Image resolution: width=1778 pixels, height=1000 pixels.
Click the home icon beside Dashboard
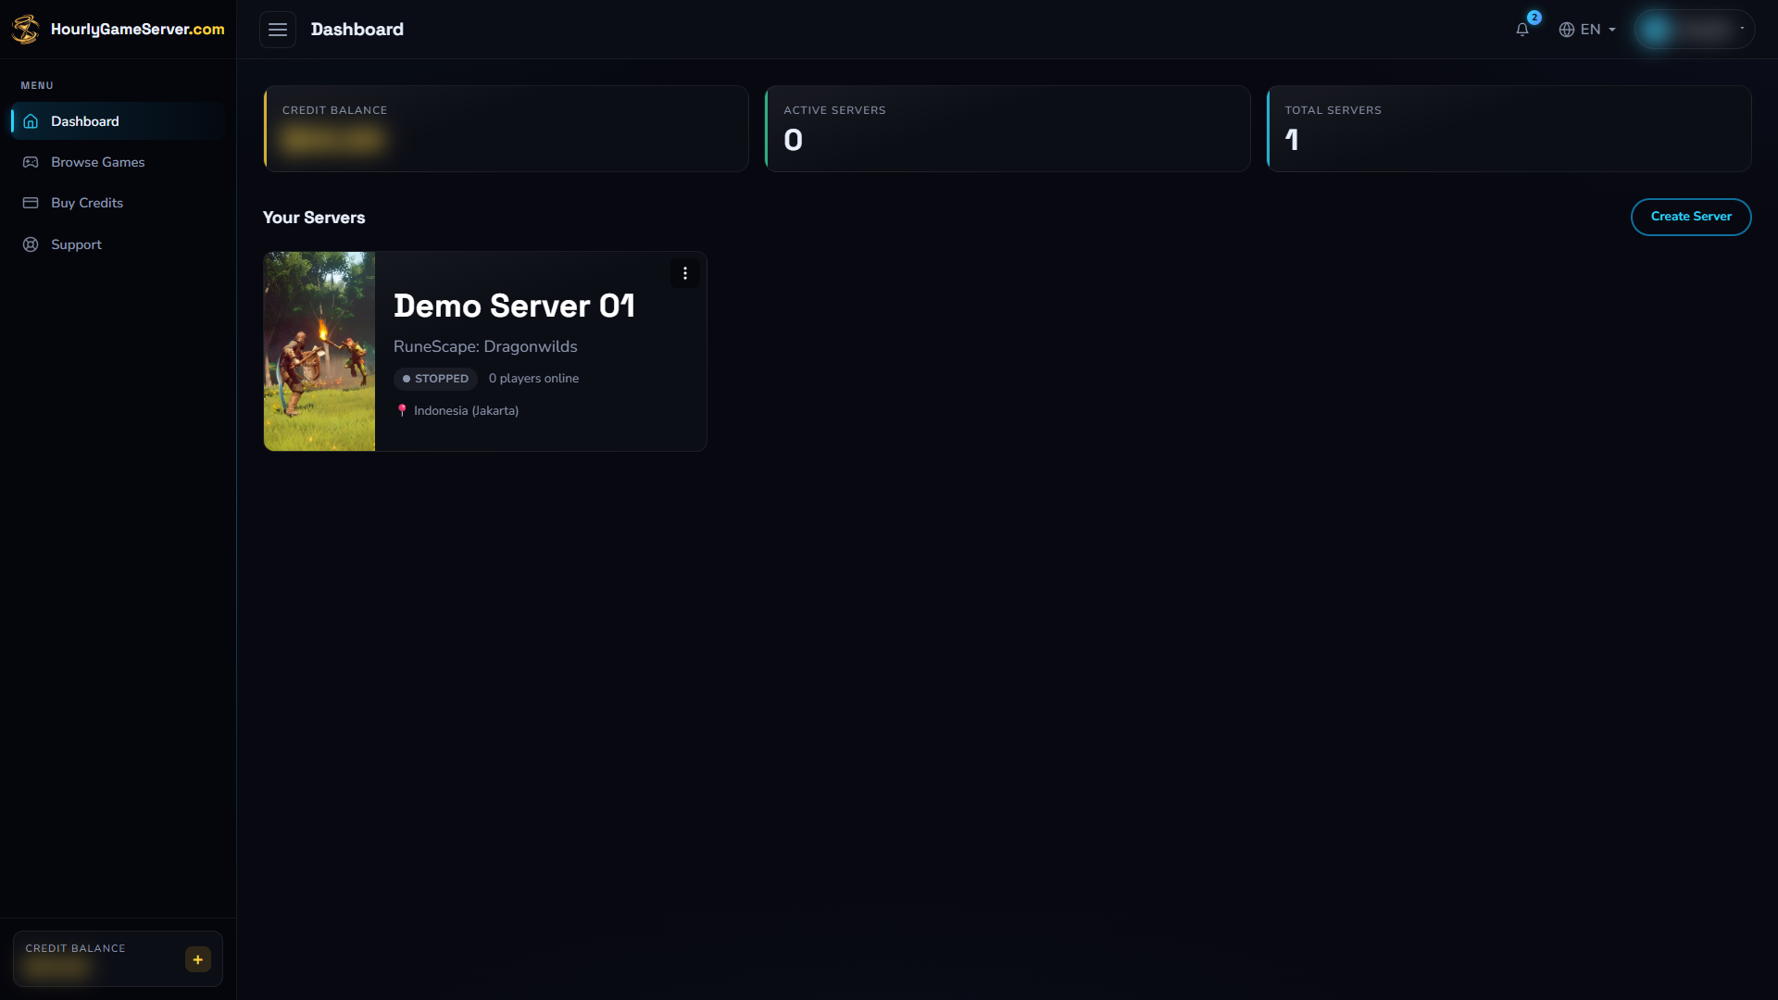31,121
